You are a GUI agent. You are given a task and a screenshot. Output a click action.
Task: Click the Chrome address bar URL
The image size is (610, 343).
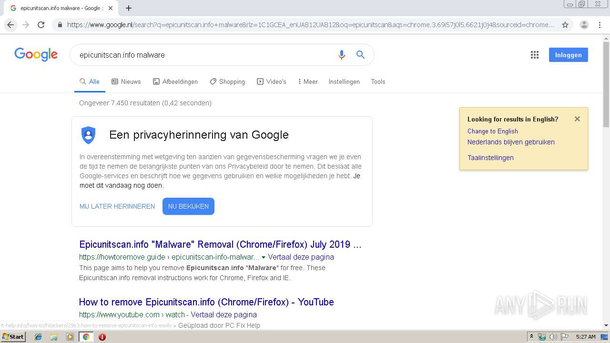pos(310,25)
